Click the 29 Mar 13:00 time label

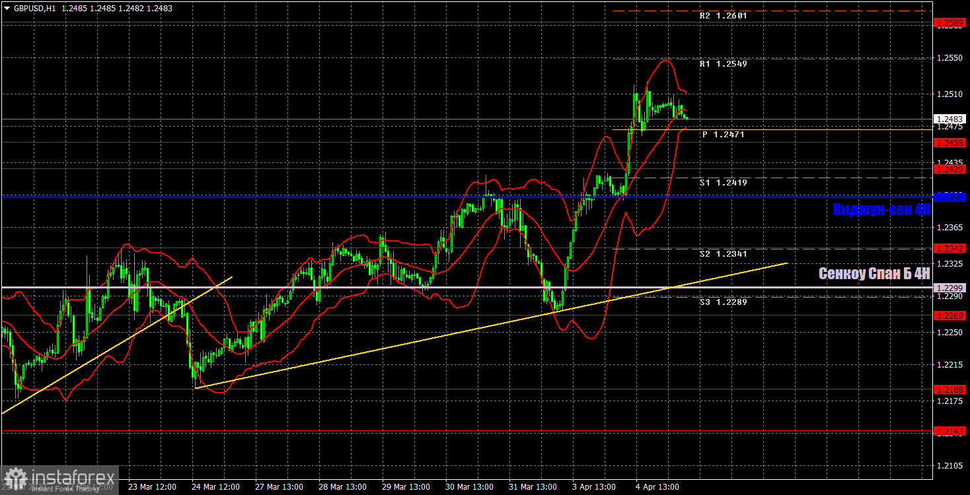(x=406, y=487)
